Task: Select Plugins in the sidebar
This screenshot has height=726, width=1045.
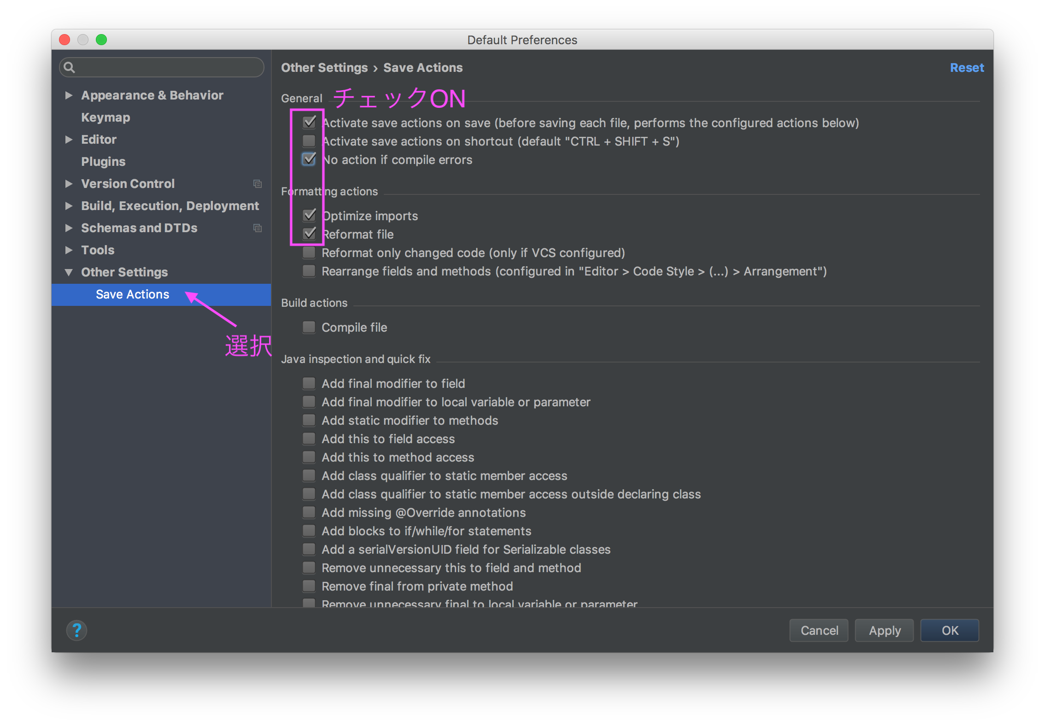Action: [103, 162]
